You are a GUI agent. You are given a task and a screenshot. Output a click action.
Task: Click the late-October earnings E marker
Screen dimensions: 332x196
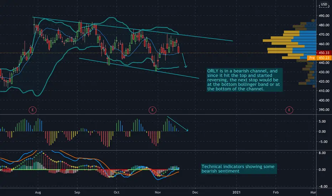coord(152,110)
